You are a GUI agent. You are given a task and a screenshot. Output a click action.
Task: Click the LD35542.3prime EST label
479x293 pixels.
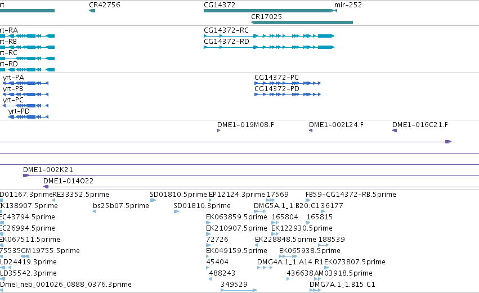(x=28, y=273)
